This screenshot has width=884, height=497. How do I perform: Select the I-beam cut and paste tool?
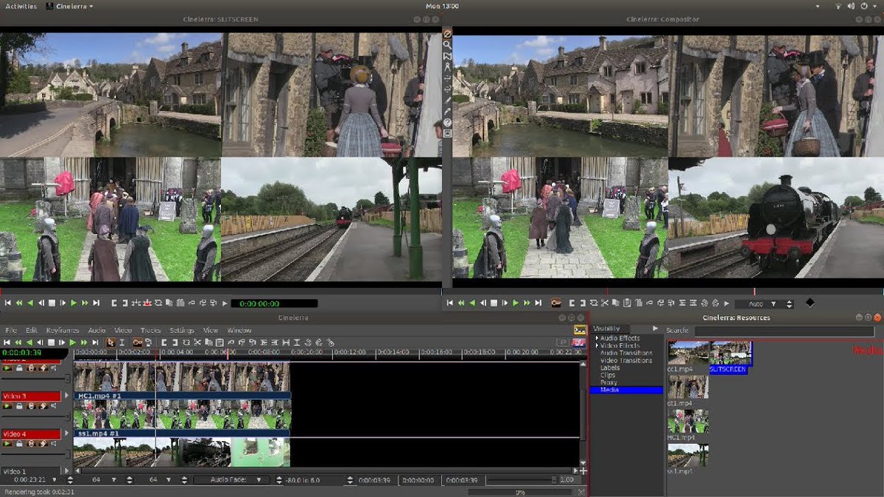coord(121,342)
